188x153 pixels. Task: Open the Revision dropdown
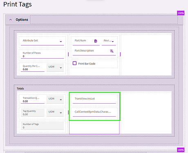(x=109, y=42)
